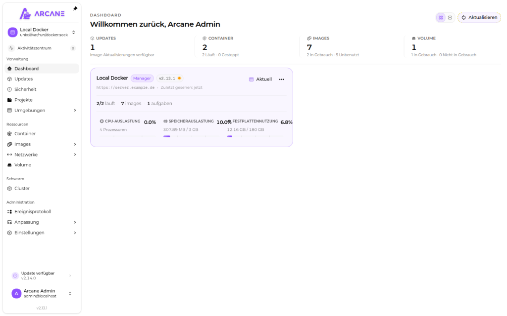Screen dimensions: 507x316
Task: Click the Festplattennutzung progress bar
Action: [255, 136]
